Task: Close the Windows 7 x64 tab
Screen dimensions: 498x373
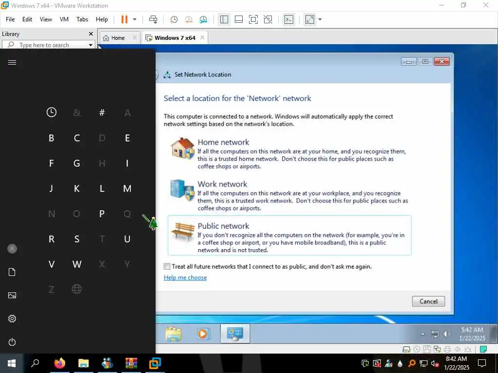Action: [x=202, y=38]
